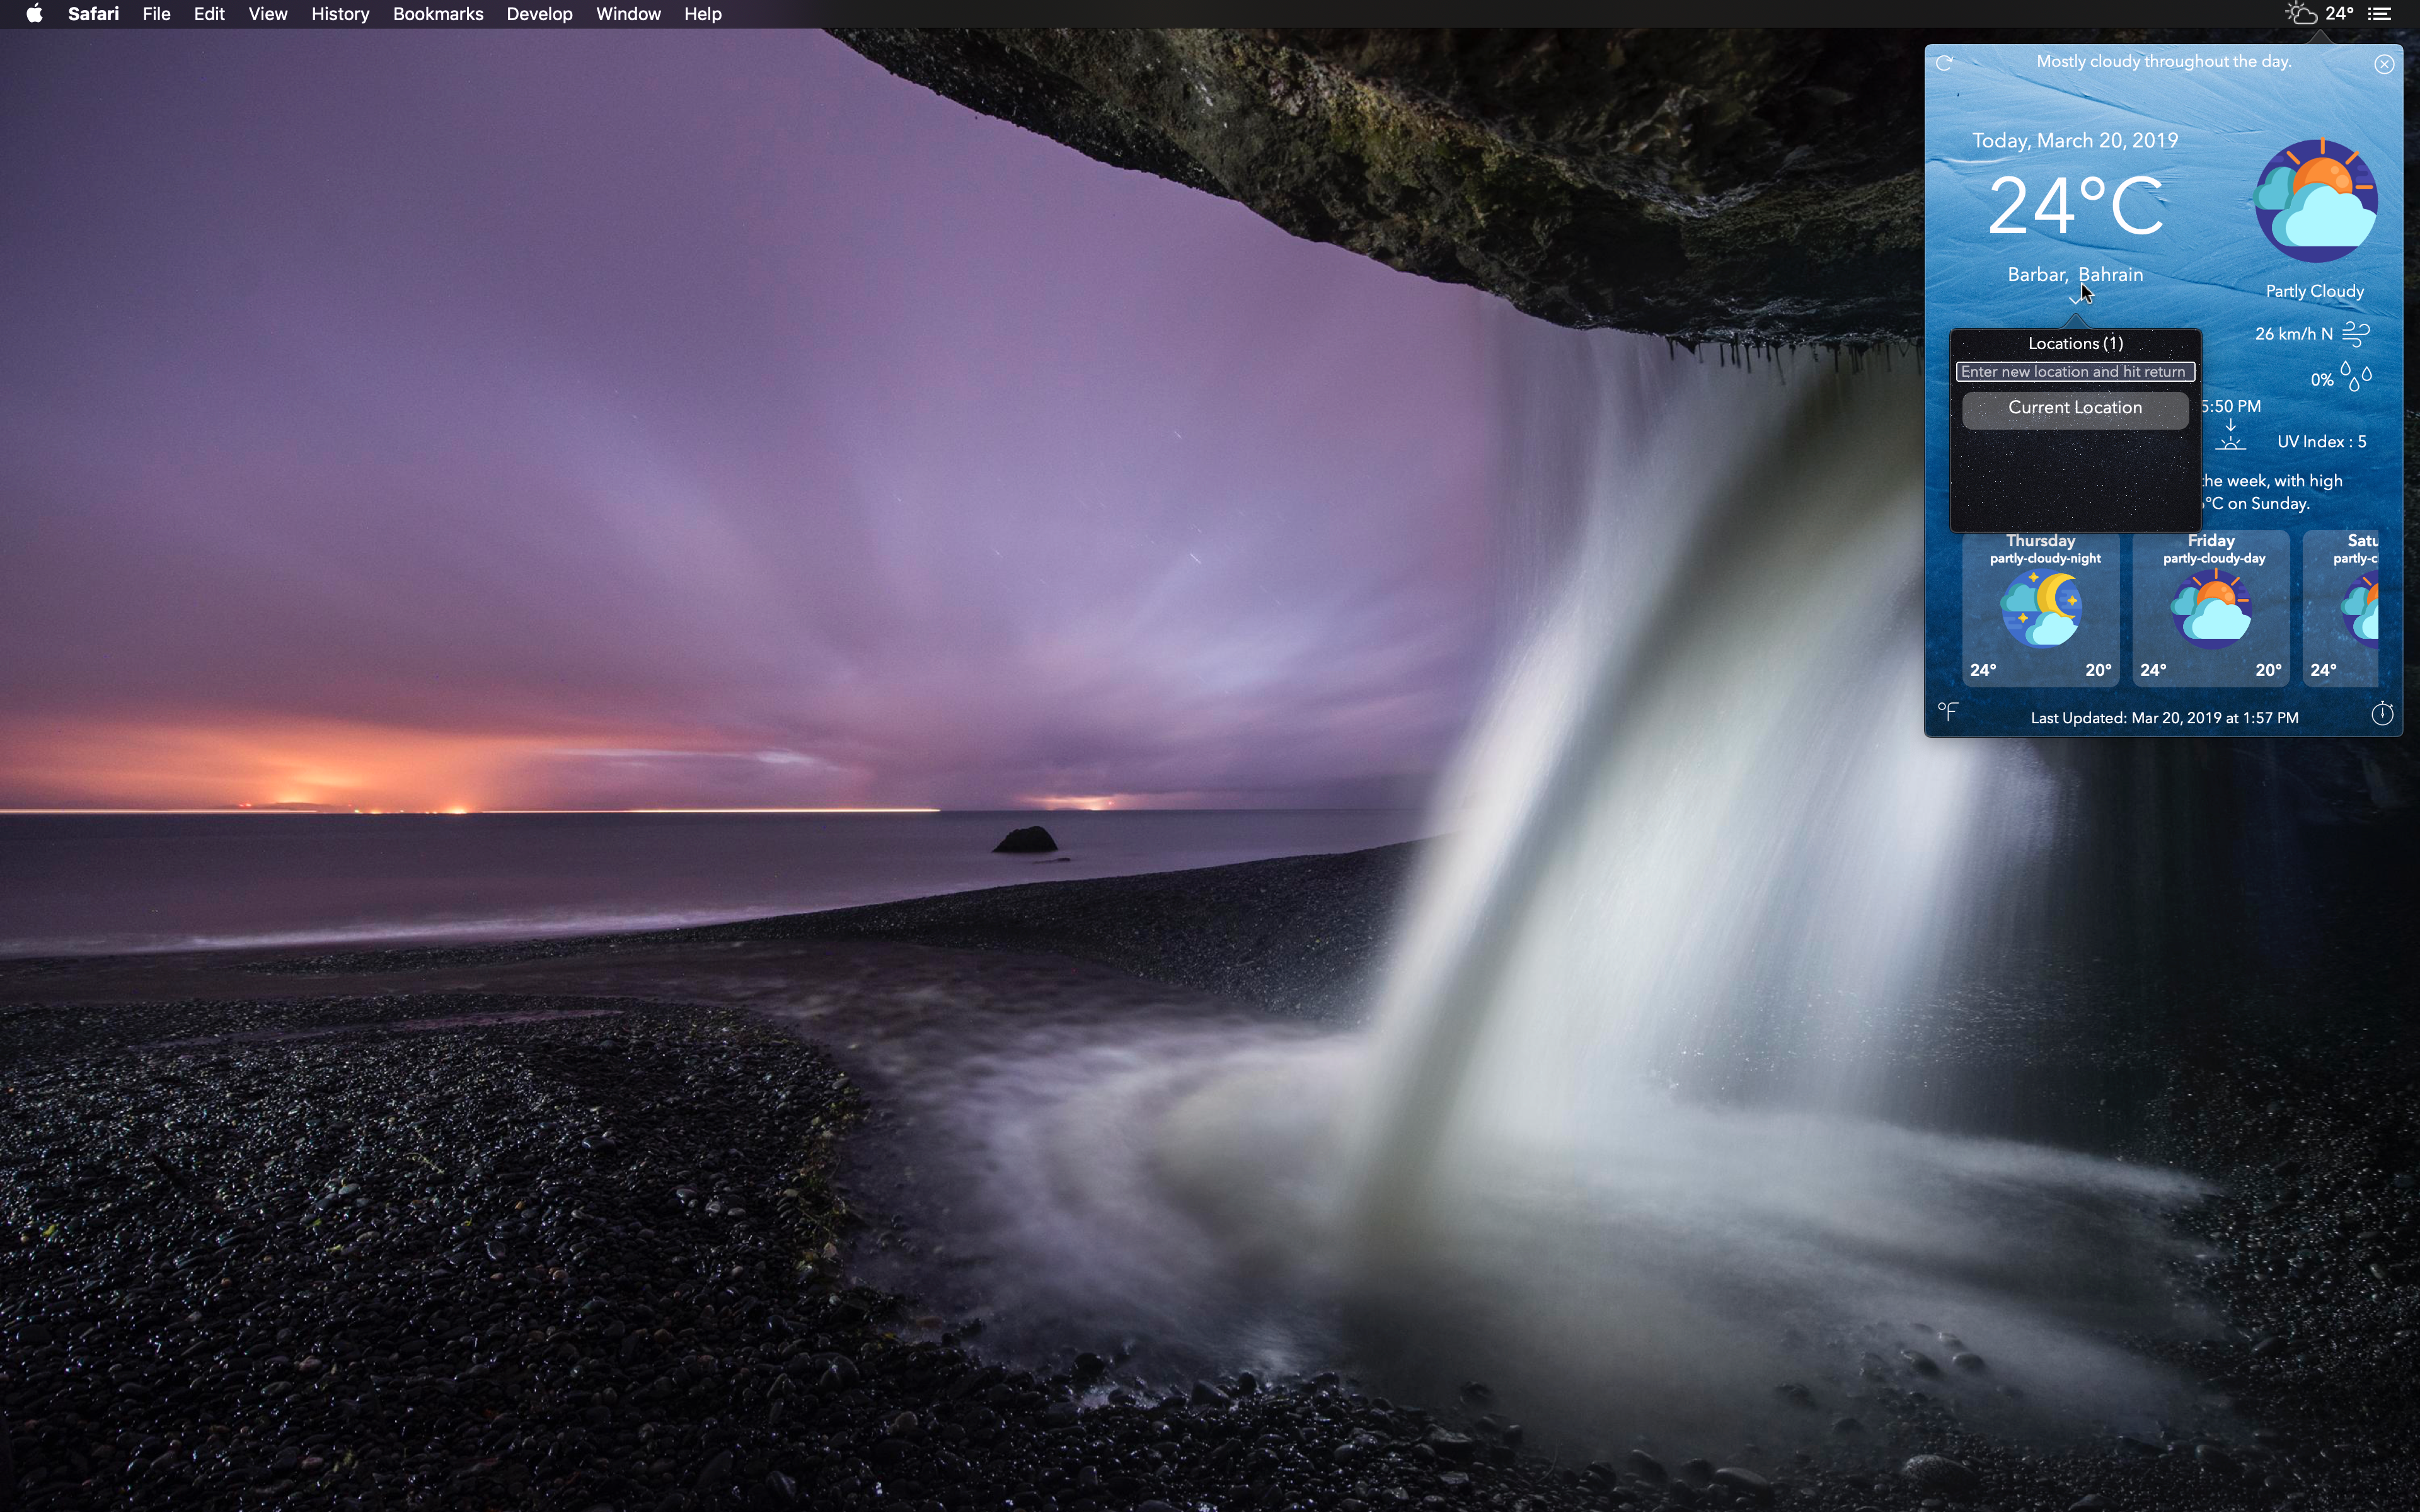Open the Safari Bookmarks menu
Viewport: 2420px width, 1512px height.
(438, 14)
